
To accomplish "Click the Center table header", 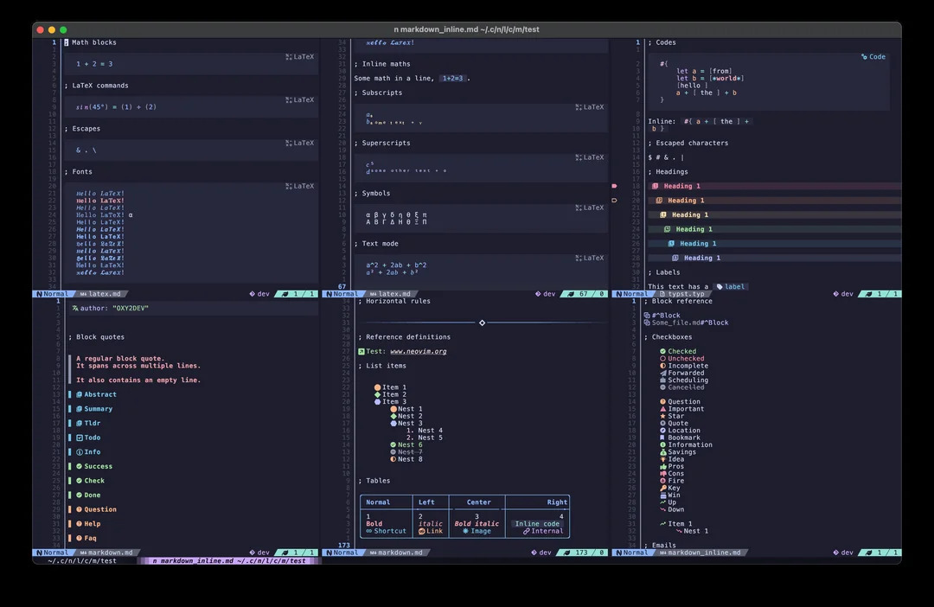I will coord(478,502).
